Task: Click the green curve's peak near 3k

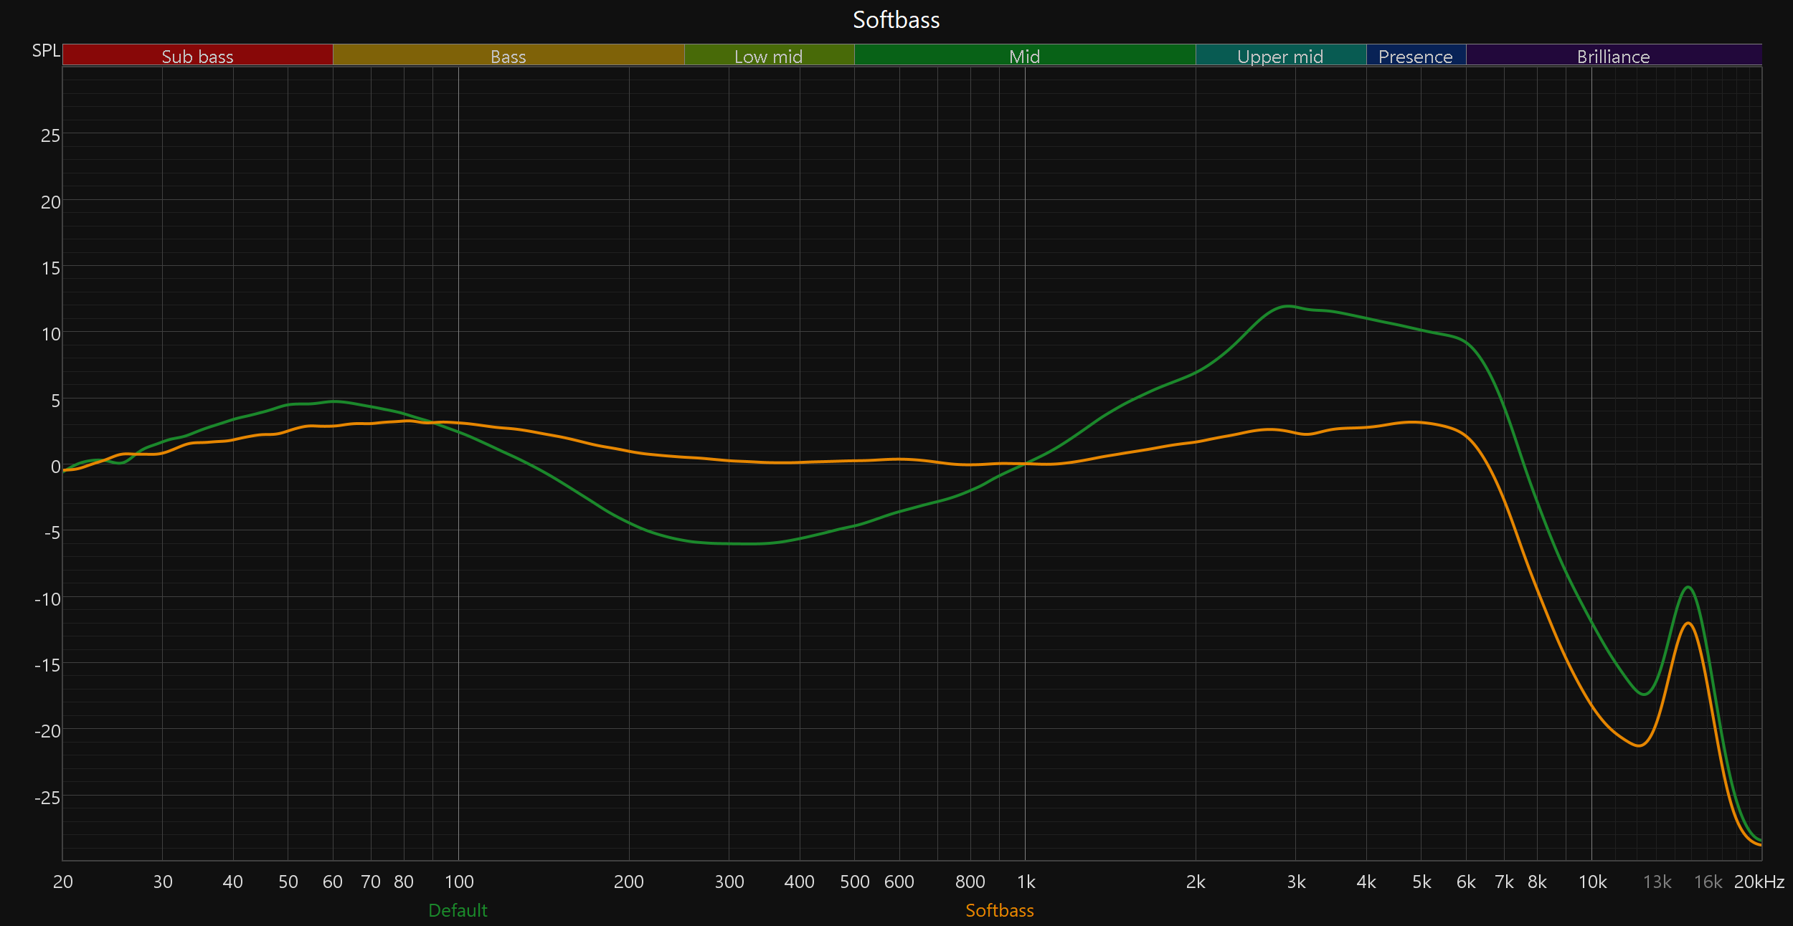Action: (1288, 306)
